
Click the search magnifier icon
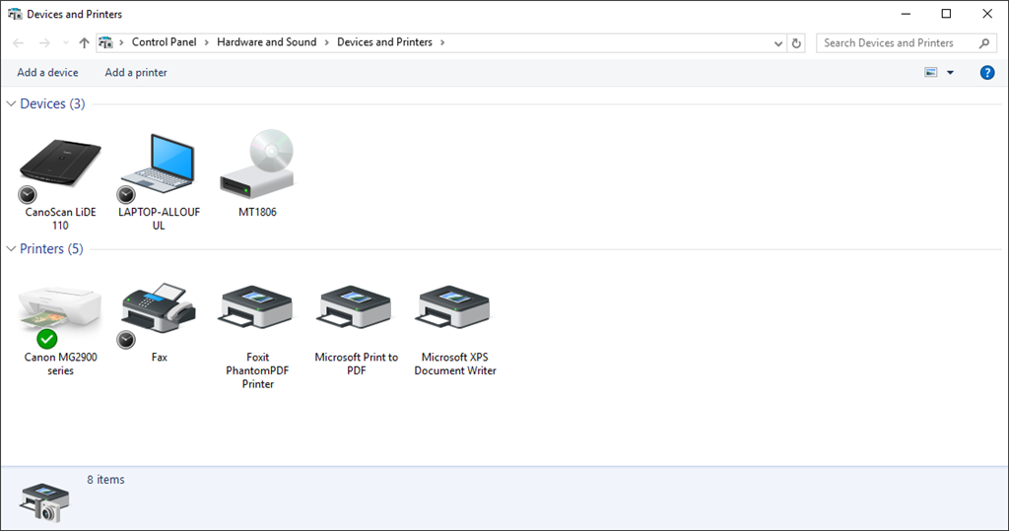984,43
